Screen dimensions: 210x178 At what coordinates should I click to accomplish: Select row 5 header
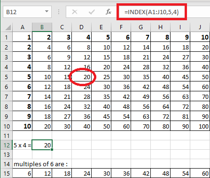[7, 77]
